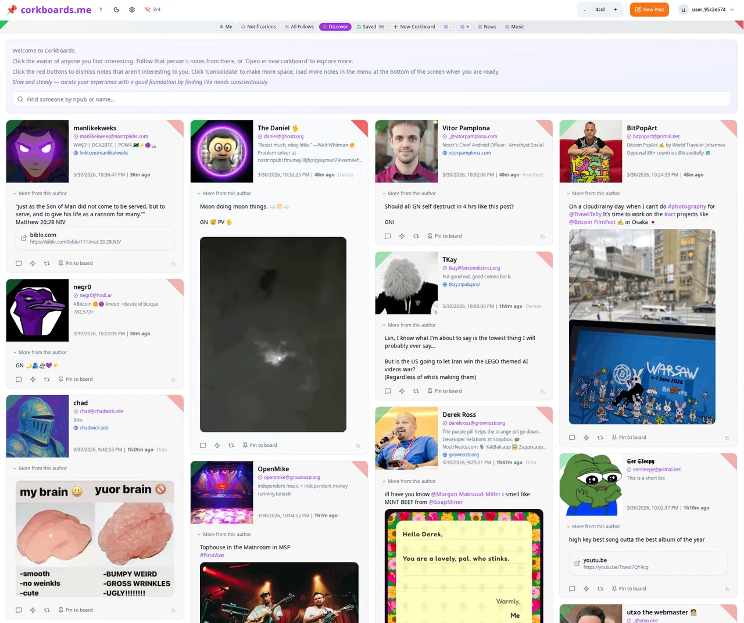Open settings via the gear icon
This screenshot has width=744, height=623.
click(132, 10)
